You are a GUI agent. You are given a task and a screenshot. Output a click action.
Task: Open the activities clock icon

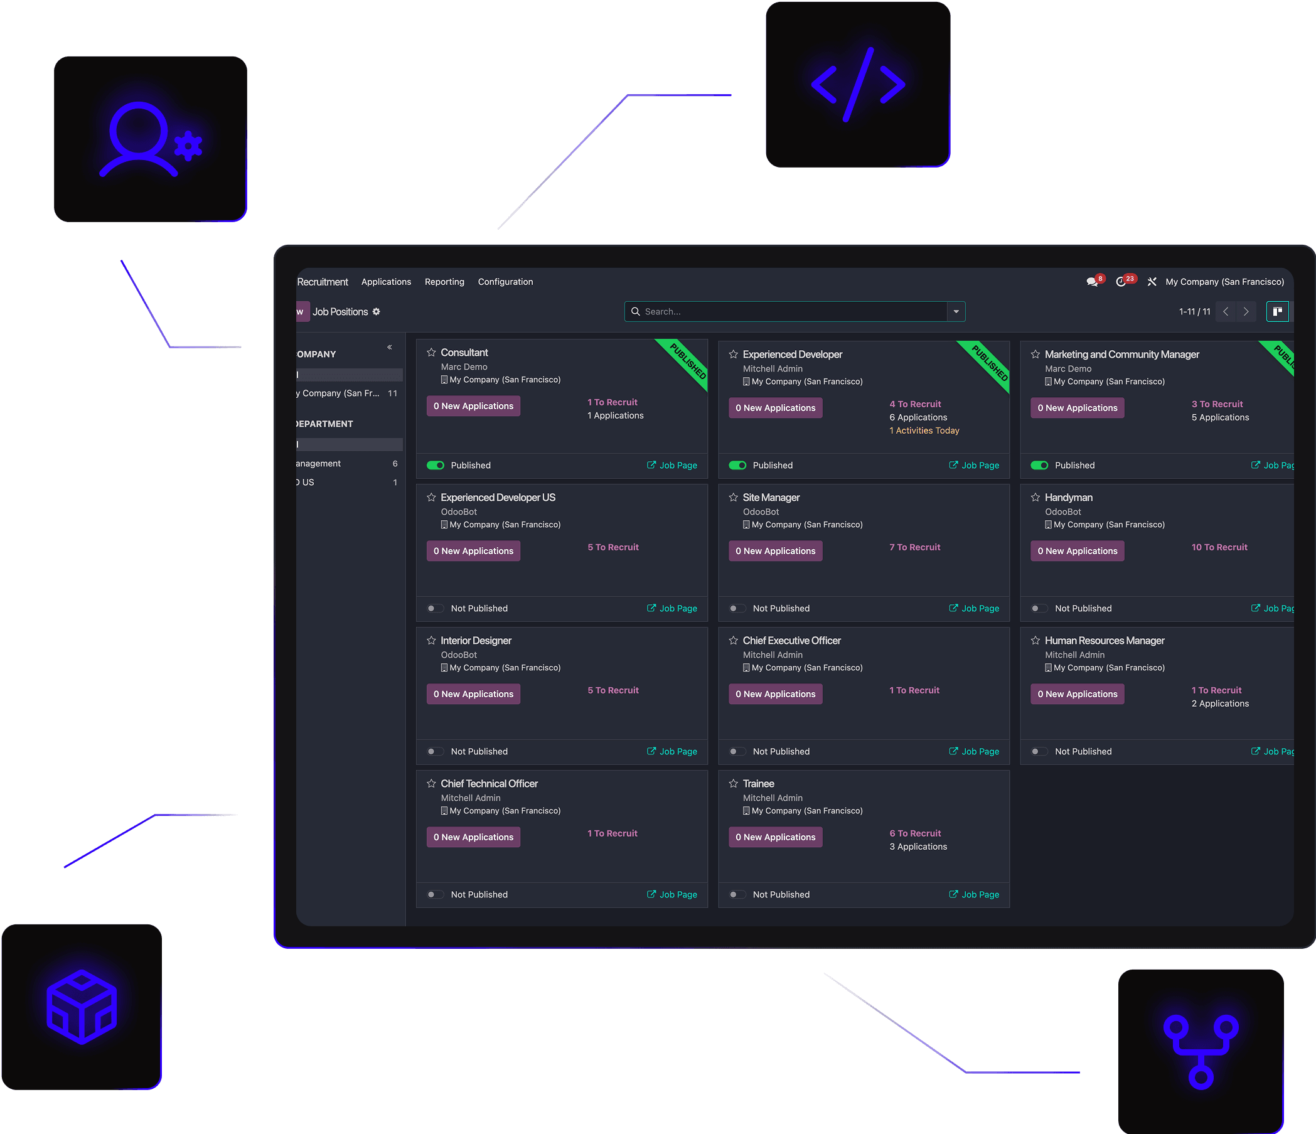tap(1121, 282)
